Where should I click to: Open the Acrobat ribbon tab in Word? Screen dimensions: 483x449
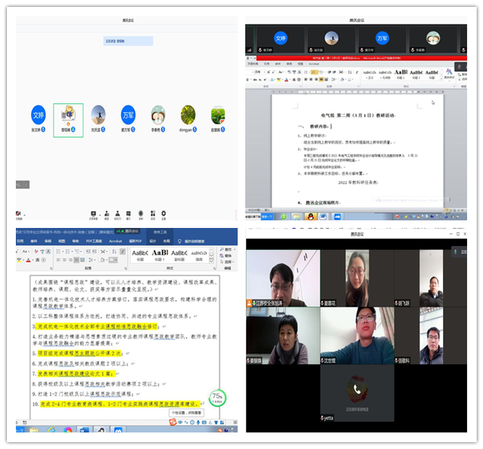[115, 242]
